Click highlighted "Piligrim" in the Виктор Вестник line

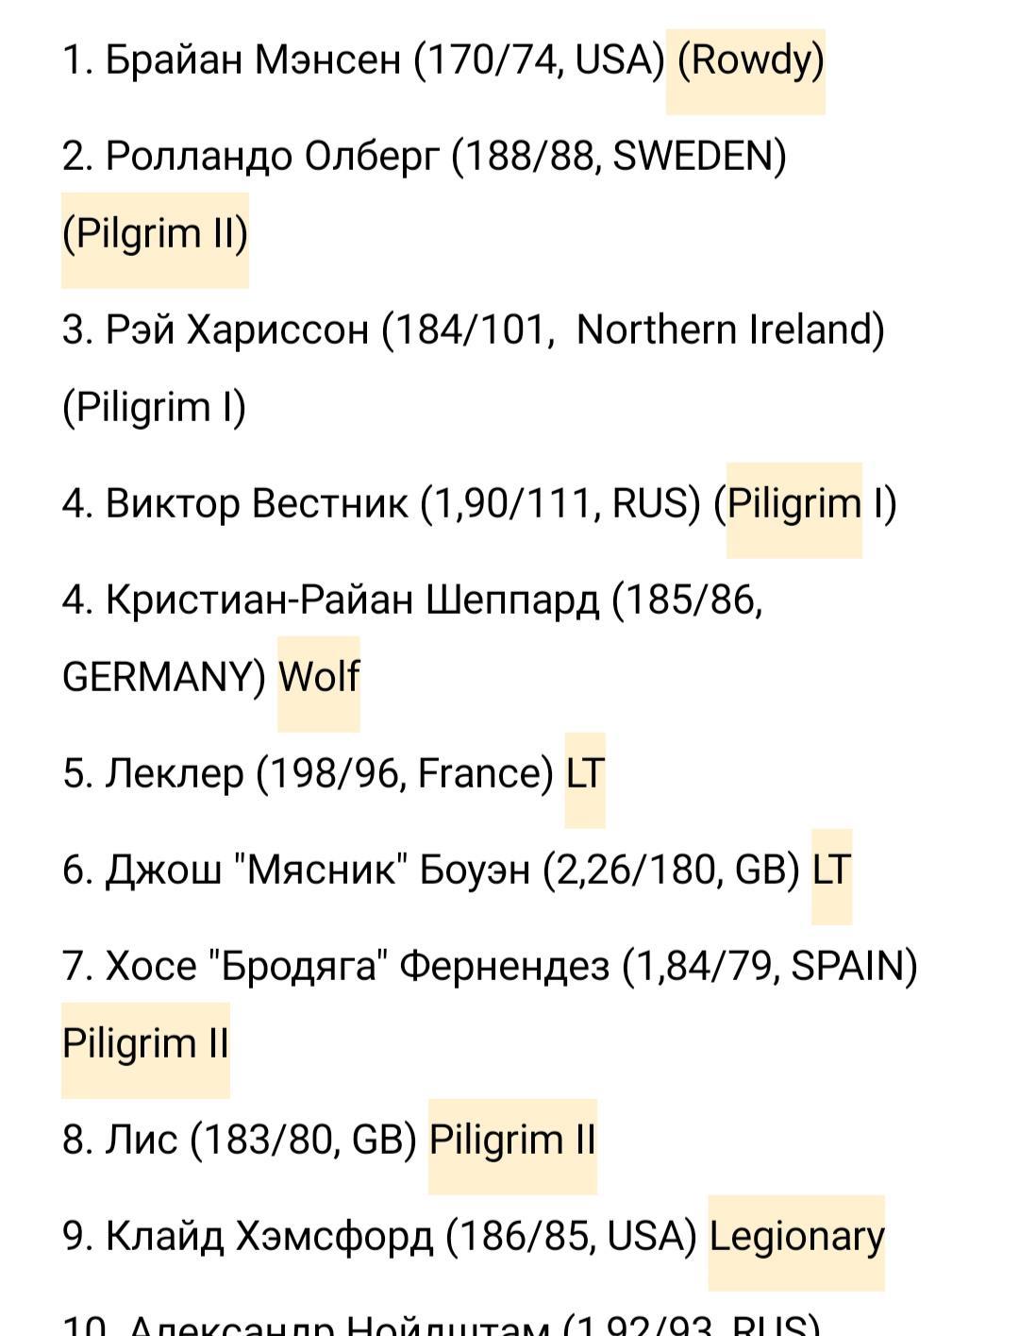[794, 503]
